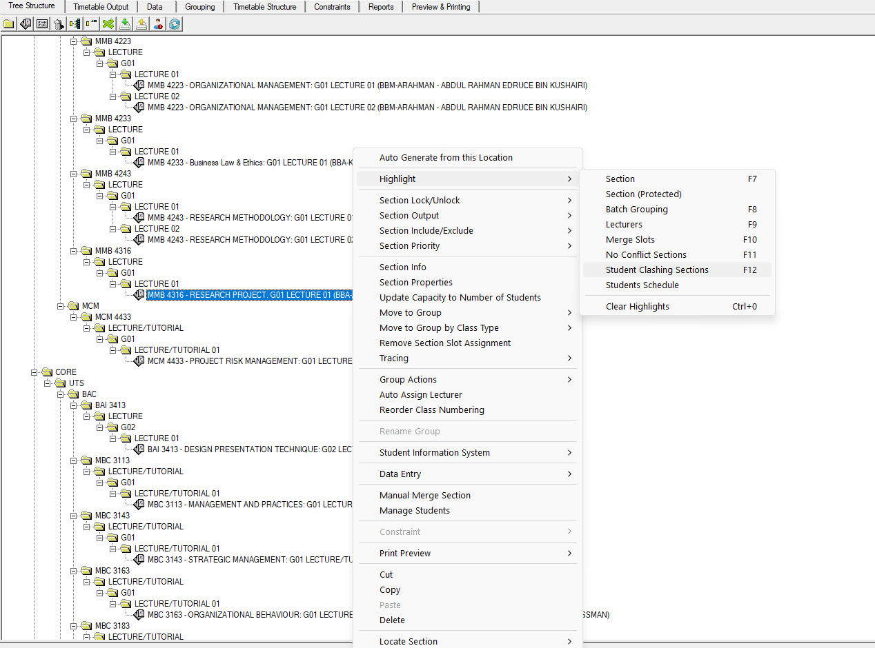Click section icon of MMB 4233 Business Law

(x=139, y=163)
